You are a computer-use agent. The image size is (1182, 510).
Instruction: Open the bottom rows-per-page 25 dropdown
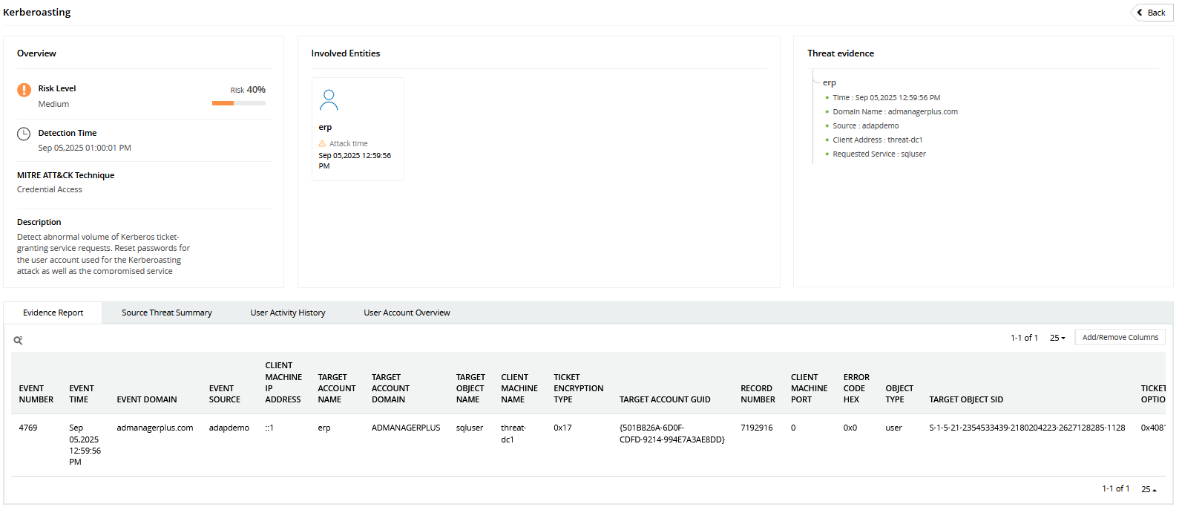point(1148,489)
